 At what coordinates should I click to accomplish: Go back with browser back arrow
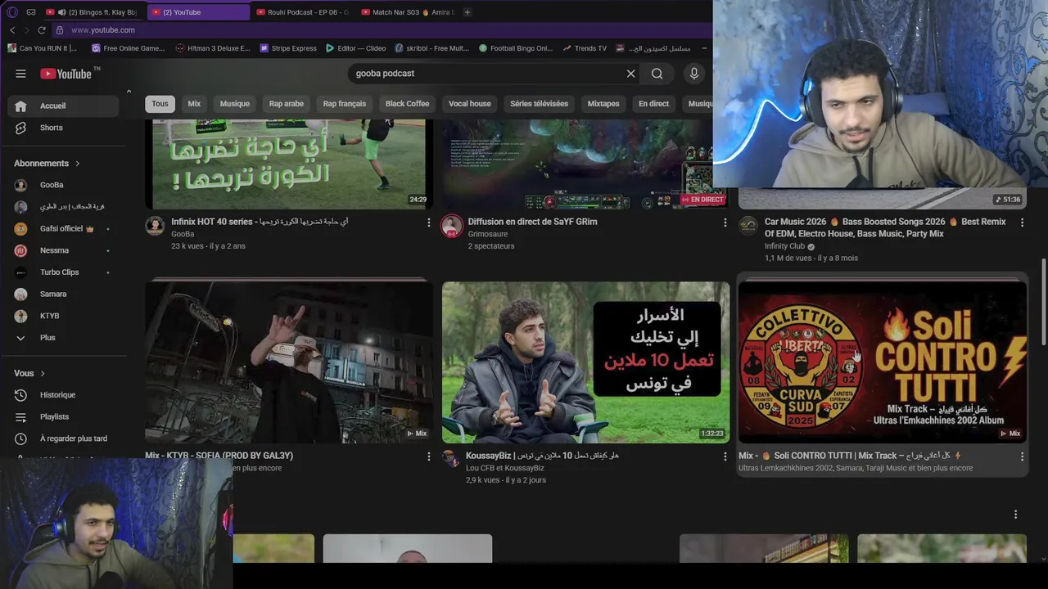tap(12, 30)
